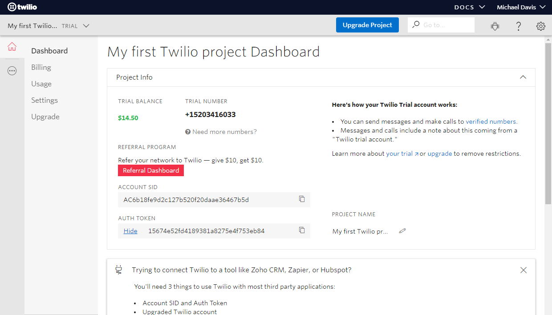Click the $14.50 trial balance
Viewport: 552px width, 315px height.
tap(128, 118)
